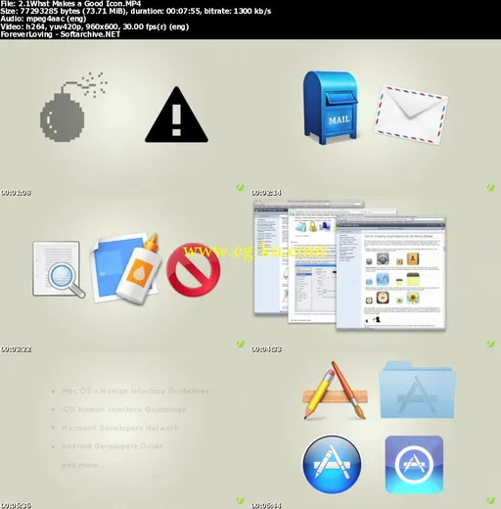Select the document magnifying glass icon
The image size is (501, 509).
(x=59, y=269)
